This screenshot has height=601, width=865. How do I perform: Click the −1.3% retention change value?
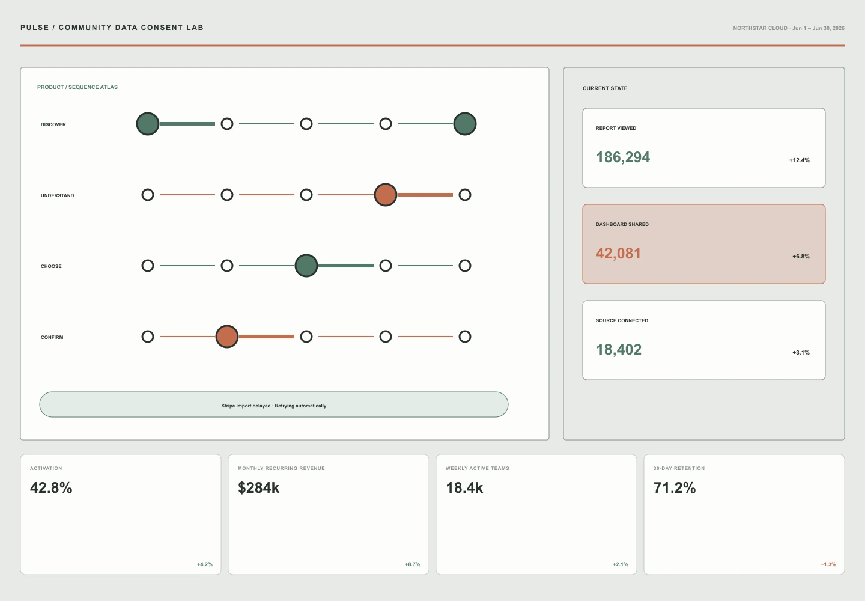tap(828, 564)
